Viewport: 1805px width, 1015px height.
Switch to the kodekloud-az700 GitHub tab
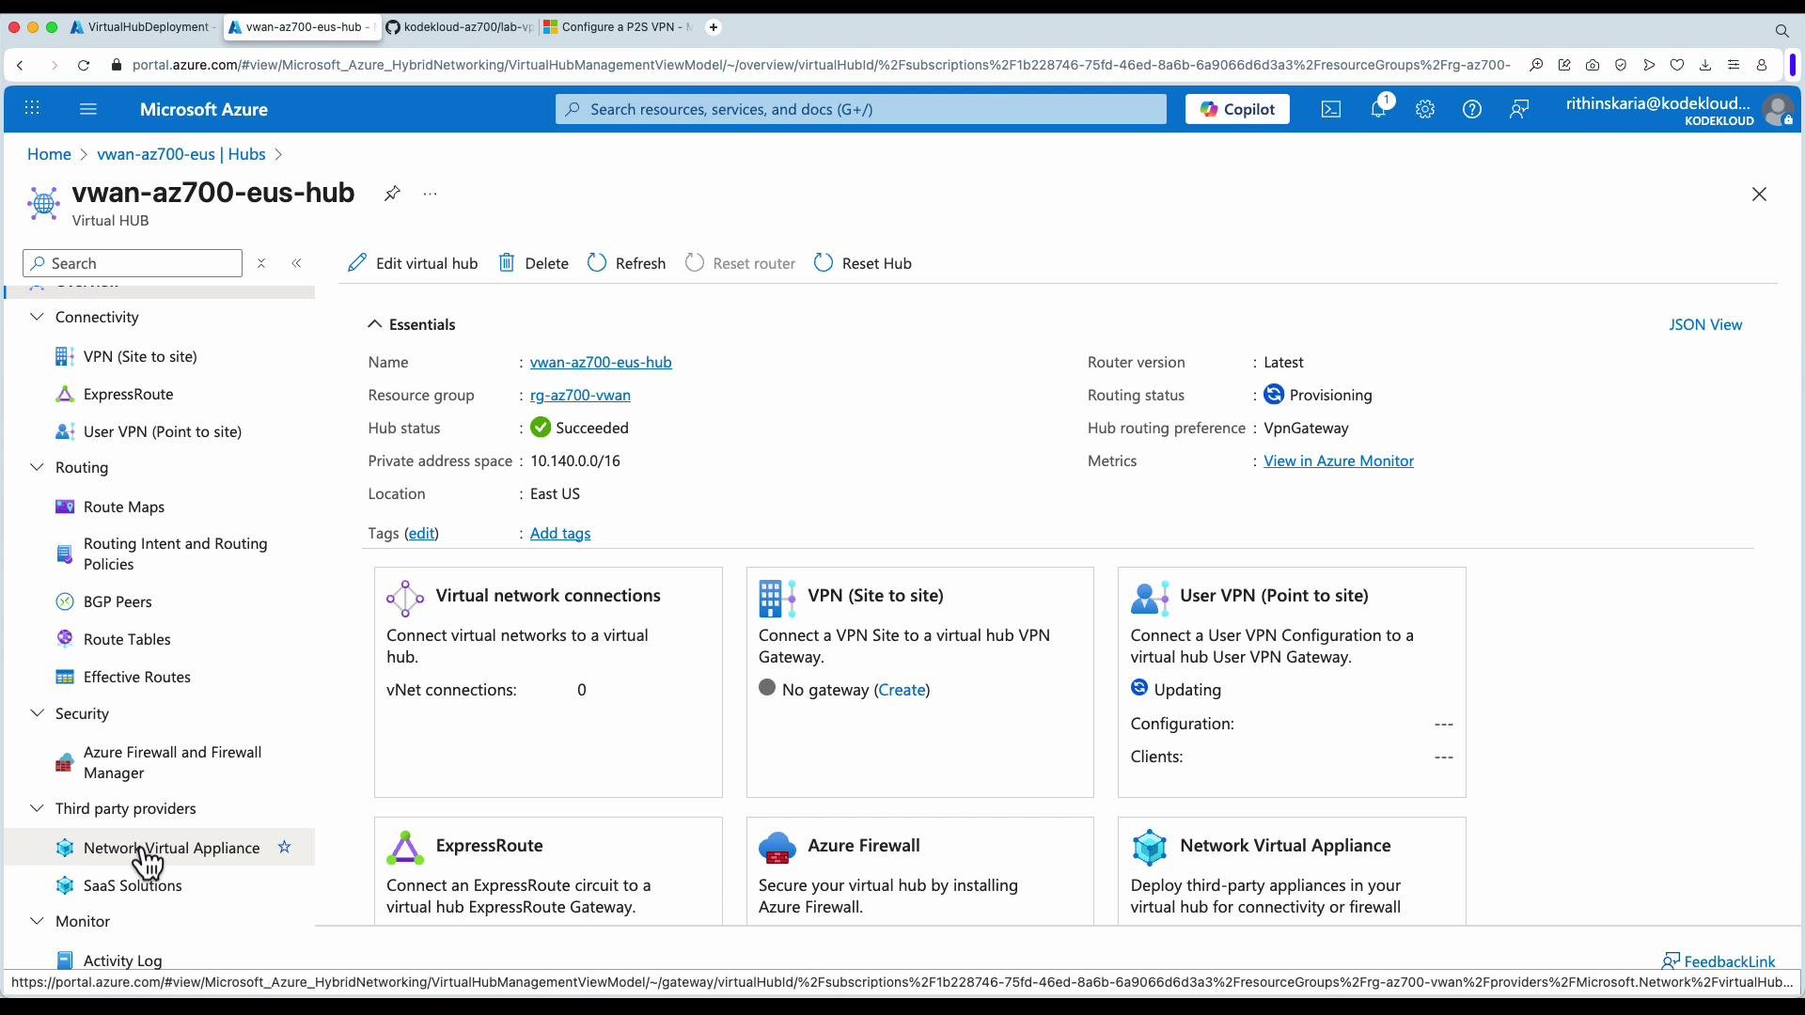tap(459, 27)
